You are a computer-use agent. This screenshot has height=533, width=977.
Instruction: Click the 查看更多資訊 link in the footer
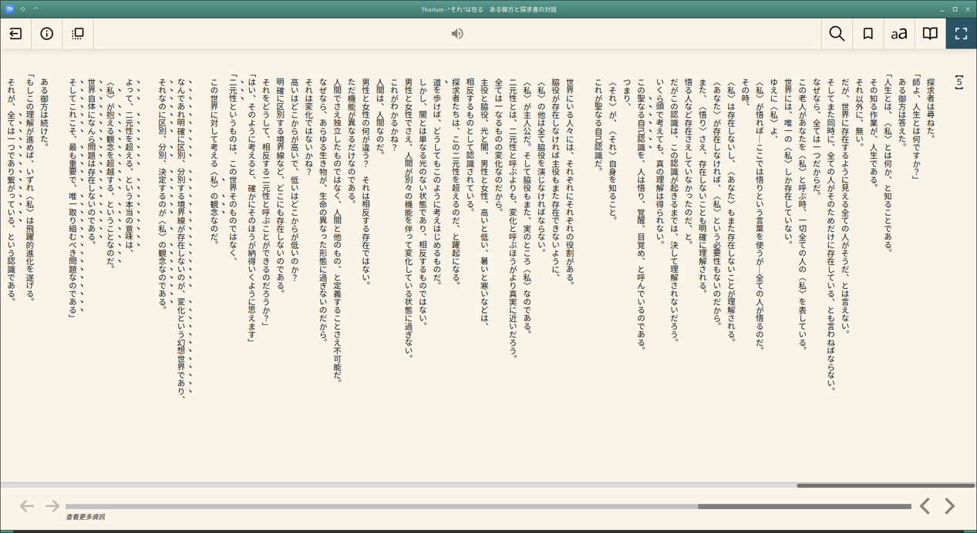[x=86, y=517]
